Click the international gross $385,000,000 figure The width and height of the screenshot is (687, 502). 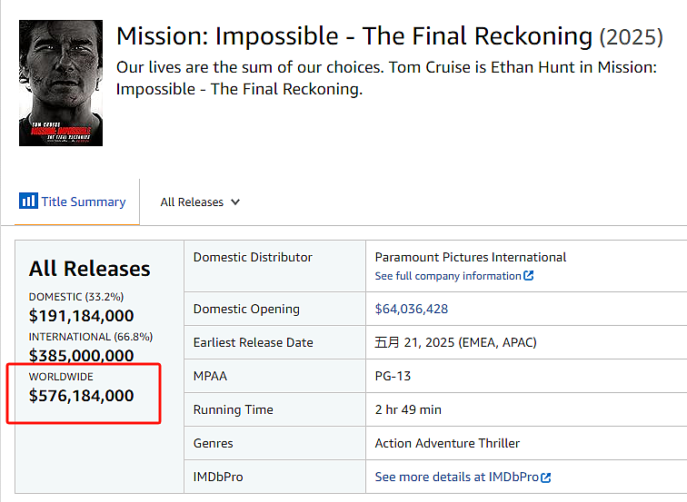tap(81, 355)
